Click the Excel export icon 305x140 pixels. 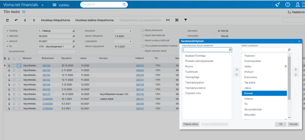pos(176,20)
